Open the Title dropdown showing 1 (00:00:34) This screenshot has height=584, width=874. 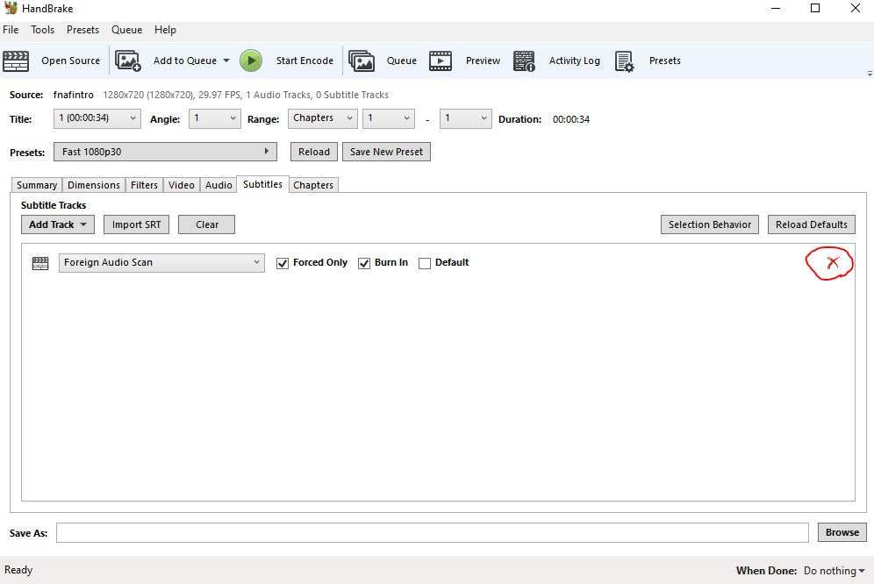97,118
